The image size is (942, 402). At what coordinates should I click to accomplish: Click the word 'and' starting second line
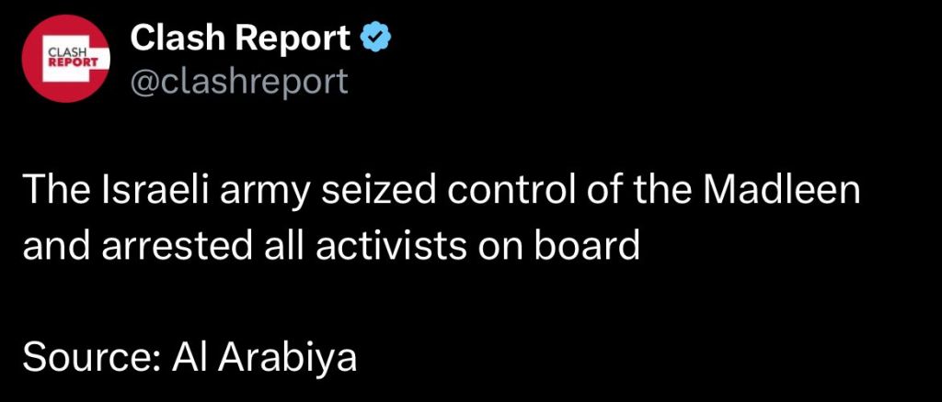tap(57, 247)
